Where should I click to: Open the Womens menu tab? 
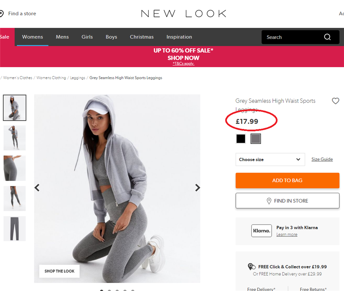(x=32, y=37)
